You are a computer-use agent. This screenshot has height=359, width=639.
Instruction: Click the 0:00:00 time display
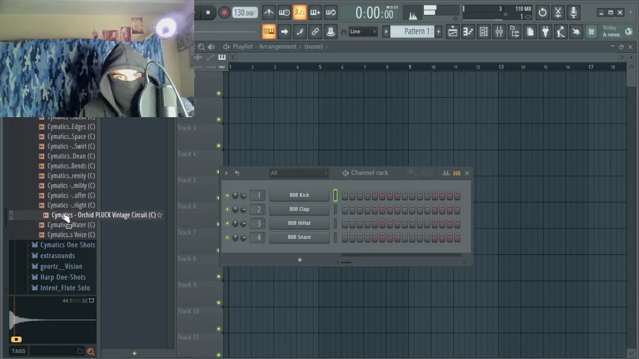(x=374, y=13)
